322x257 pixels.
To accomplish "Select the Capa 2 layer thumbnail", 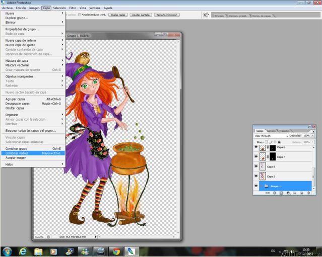I will [x=263, y=176].
